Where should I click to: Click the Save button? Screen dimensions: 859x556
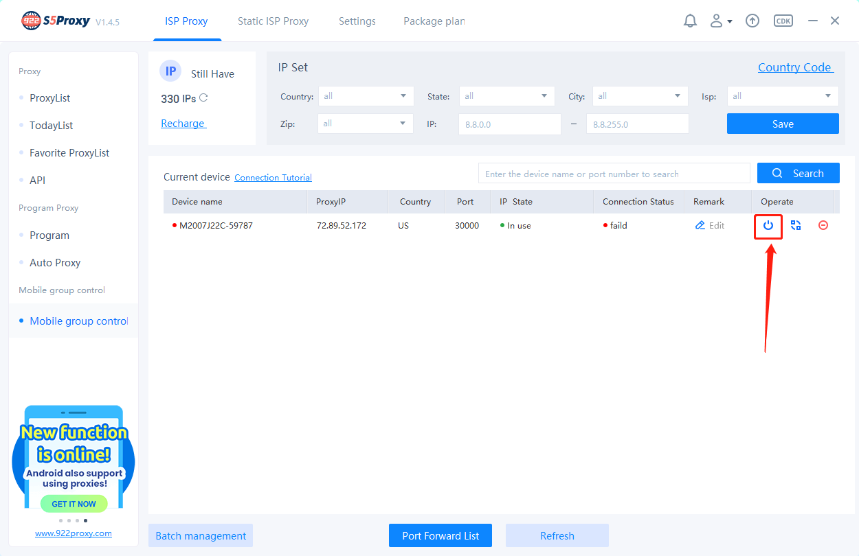783,124
